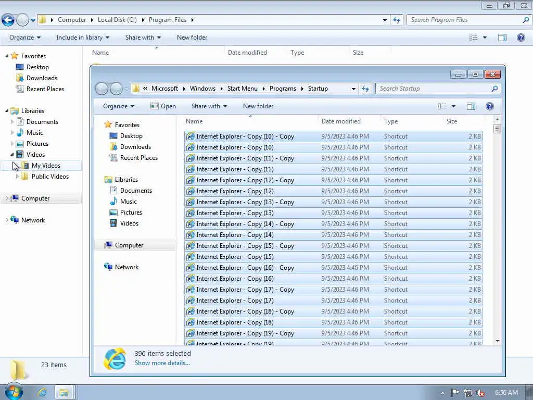533x400 pixels.
Task: Click Open button in Startup toolbar
Action: coord(163,106)
